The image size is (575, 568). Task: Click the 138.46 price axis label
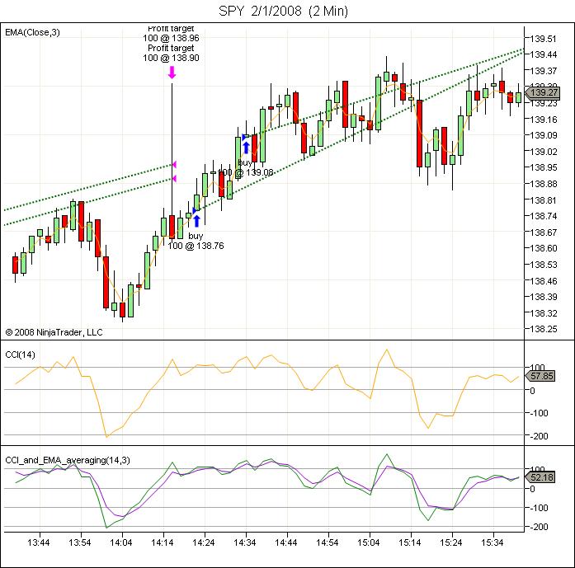pyautogui.click(x=543, y=281)
